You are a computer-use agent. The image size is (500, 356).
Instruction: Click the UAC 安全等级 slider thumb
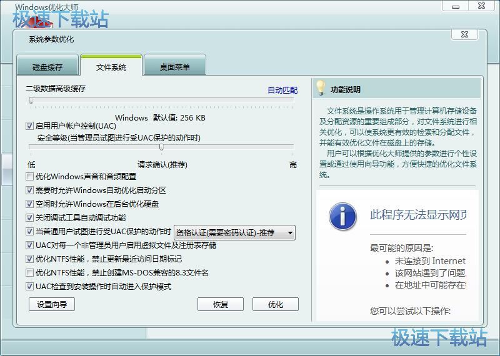(162, 147)
